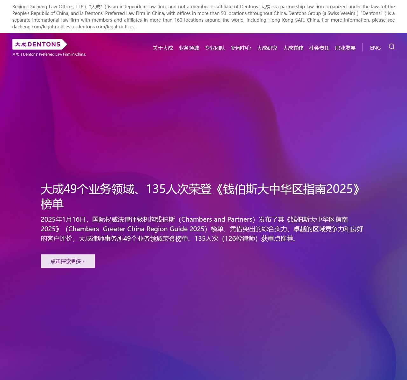This screenshot has height=380, width=407.
Task: Click the Beijing Dacheng Law Offices disclaimer text
Action: (x=203, y=17)
